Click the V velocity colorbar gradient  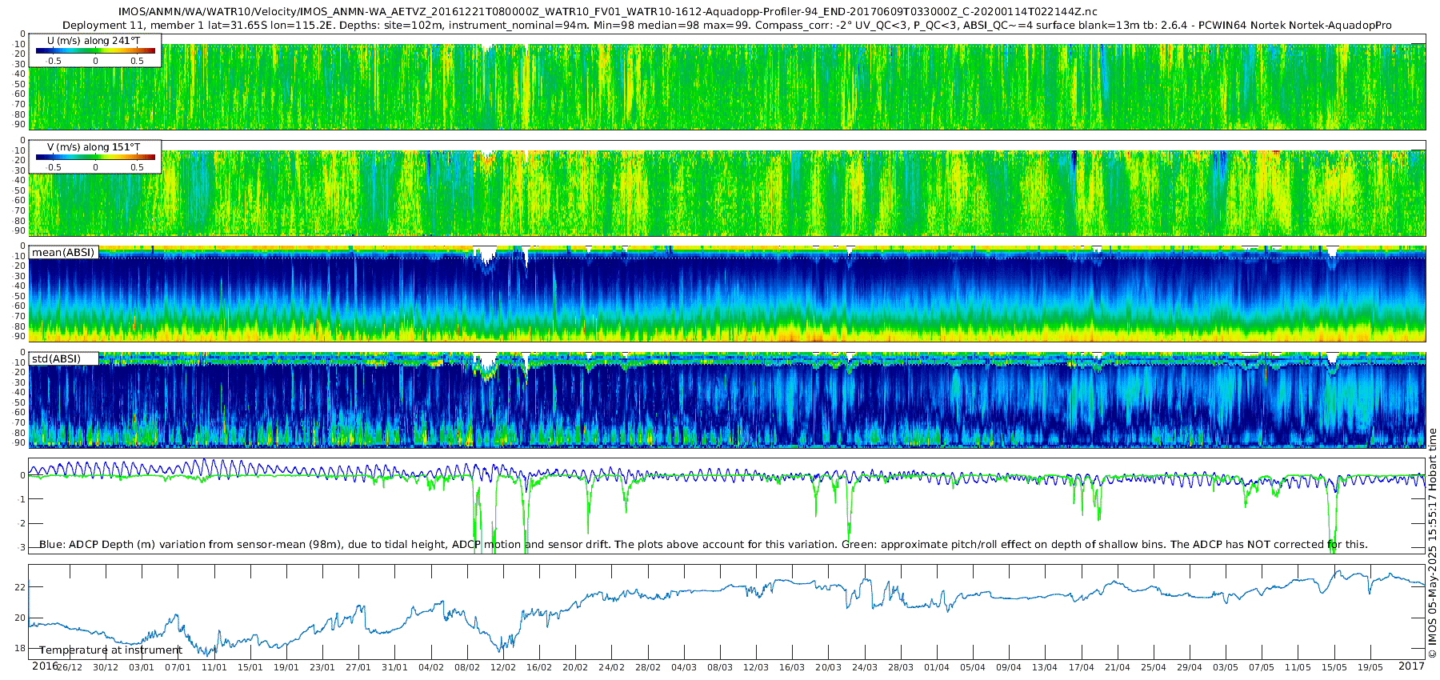coord(95,158)
